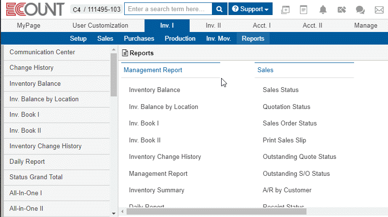
Task: Open Daily Report in the sidebar
Action: pos(57,162)
